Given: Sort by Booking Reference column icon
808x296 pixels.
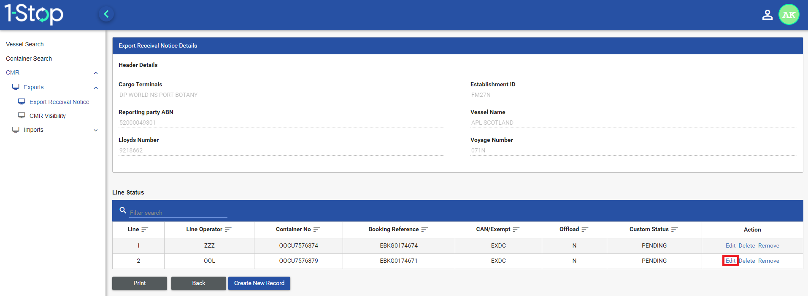Looking at the screenshot, I should pos(424,229).
